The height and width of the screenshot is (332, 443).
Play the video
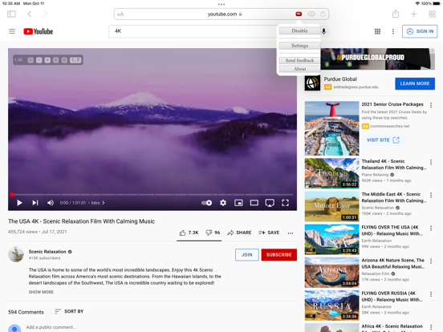(19, 203)
